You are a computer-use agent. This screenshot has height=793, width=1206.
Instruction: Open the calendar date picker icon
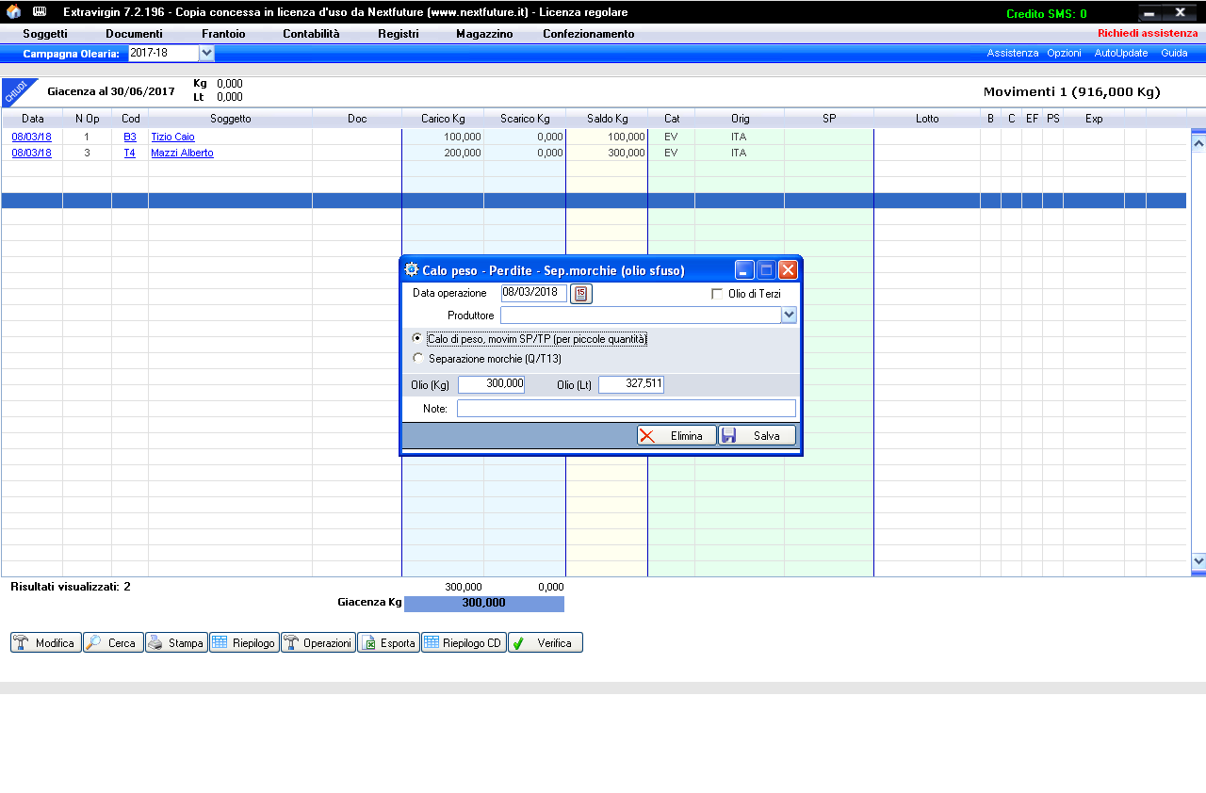[x=581, y=294]
